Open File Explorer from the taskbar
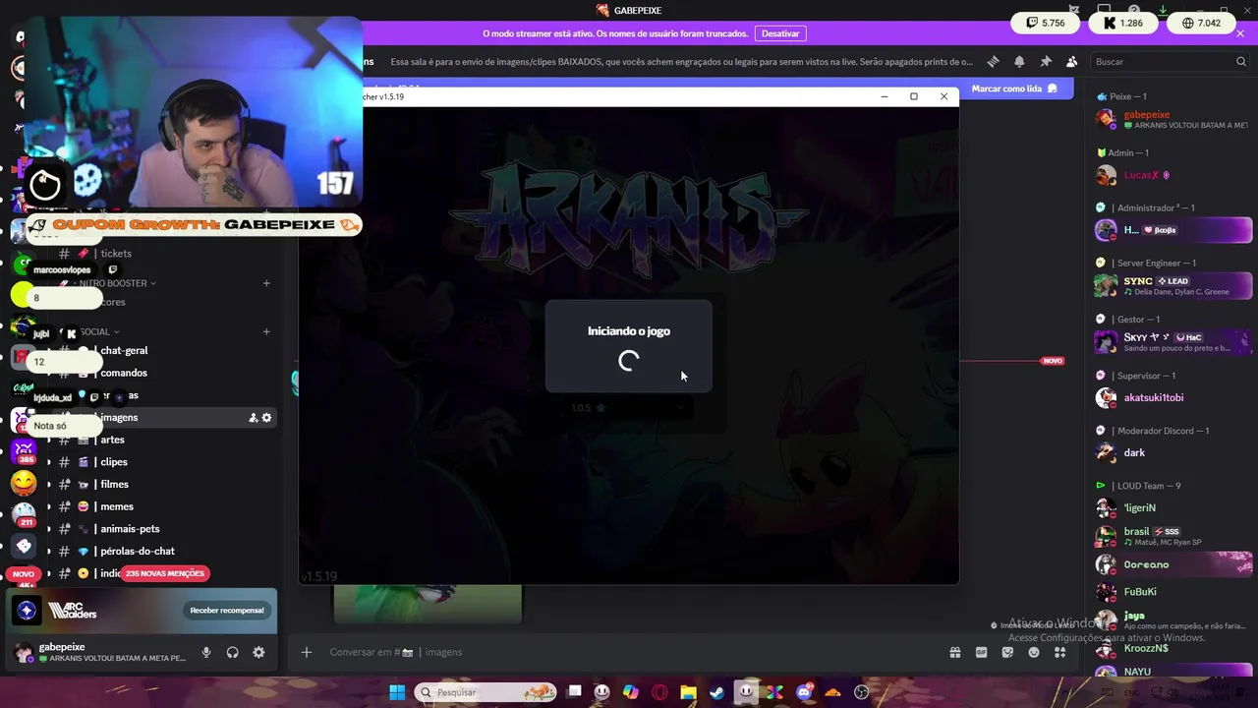The width and height of the screenshot is (1258, 708). (688, 692)
